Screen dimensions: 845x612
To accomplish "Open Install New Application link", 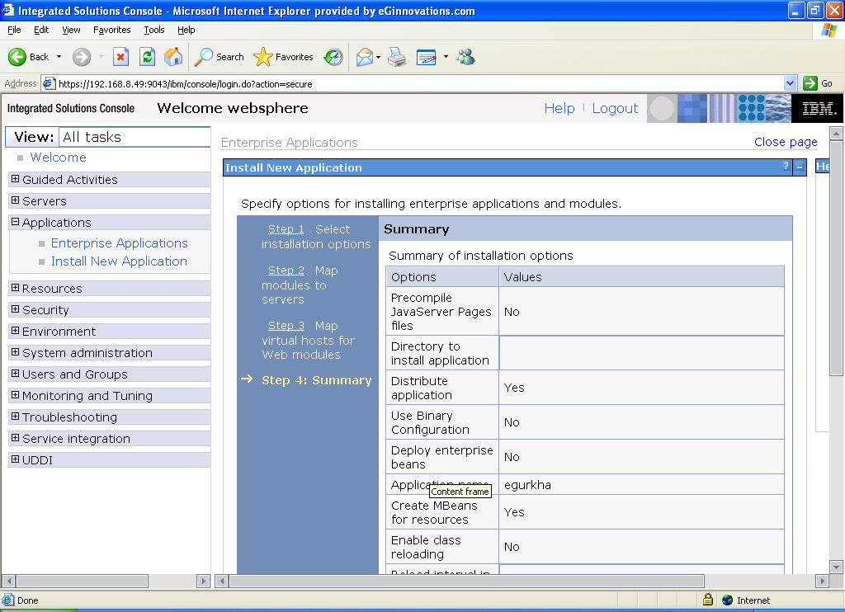I will [119, 261].
